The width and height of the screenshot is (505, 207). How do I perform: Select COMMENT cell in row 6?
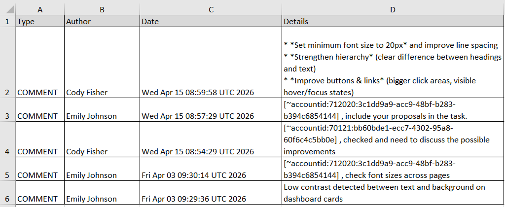[x=40, y=193]
